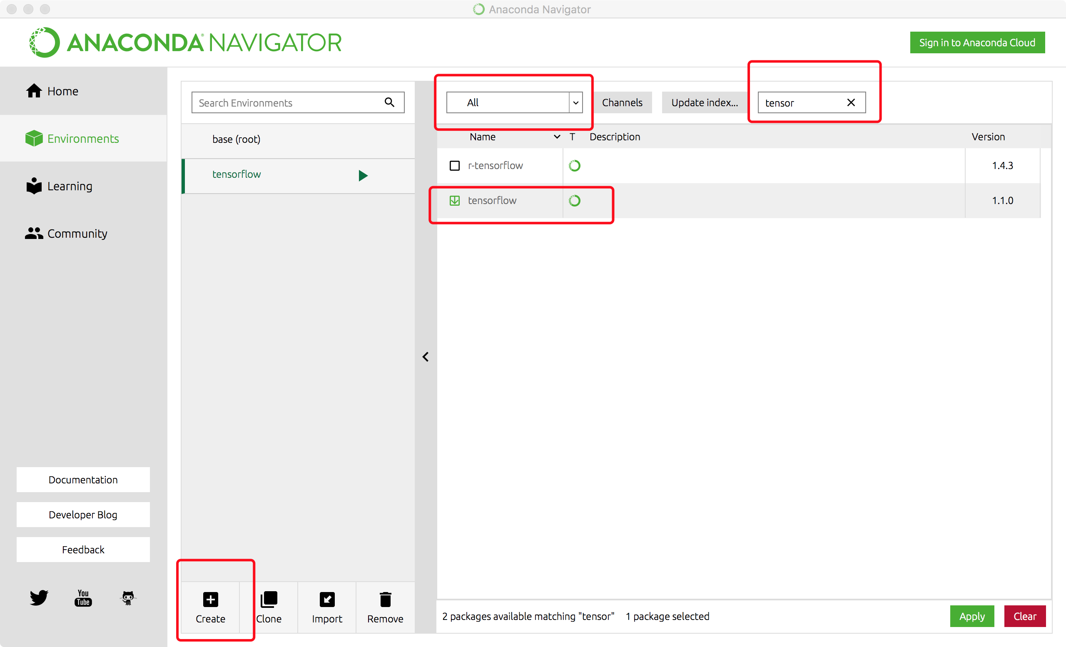The image size is (1066, 647).
Task: Remove the selected environment
Action: (385, 607)
